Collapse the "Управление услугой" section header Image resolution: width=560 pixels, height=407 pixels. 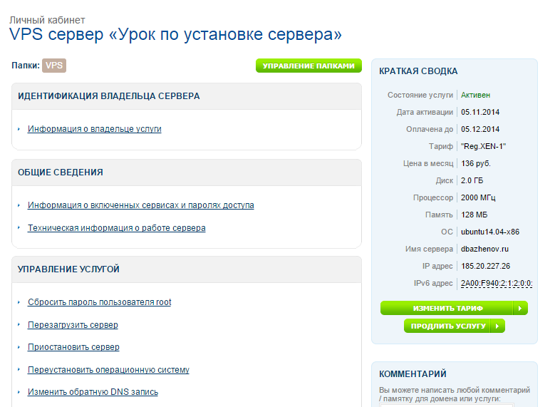pos(187,269)
